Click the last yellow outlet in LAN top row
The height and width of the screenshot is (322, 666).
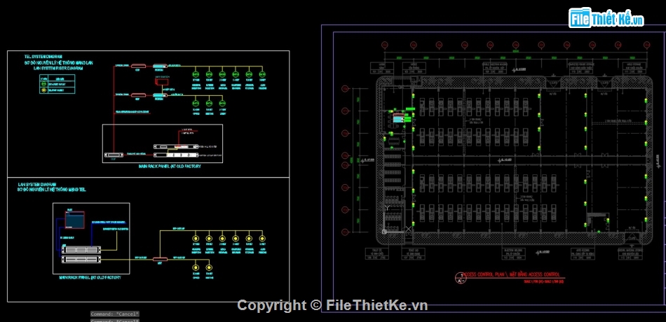[263, 239]
